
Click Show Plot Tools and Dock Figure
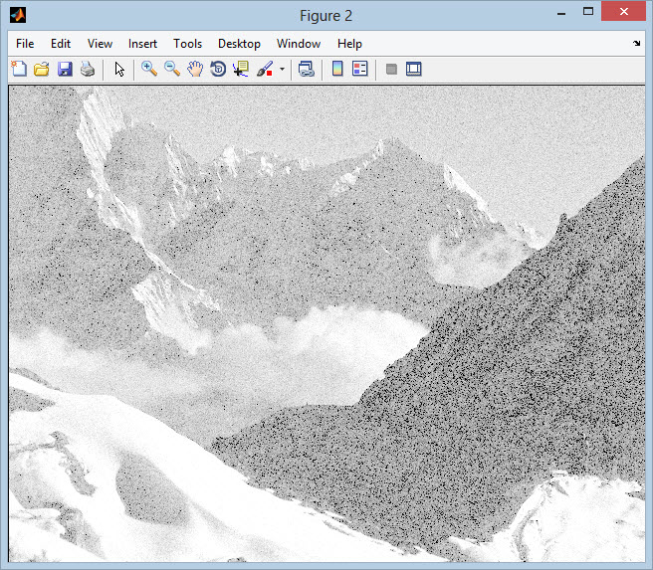[x=413, y=69]
